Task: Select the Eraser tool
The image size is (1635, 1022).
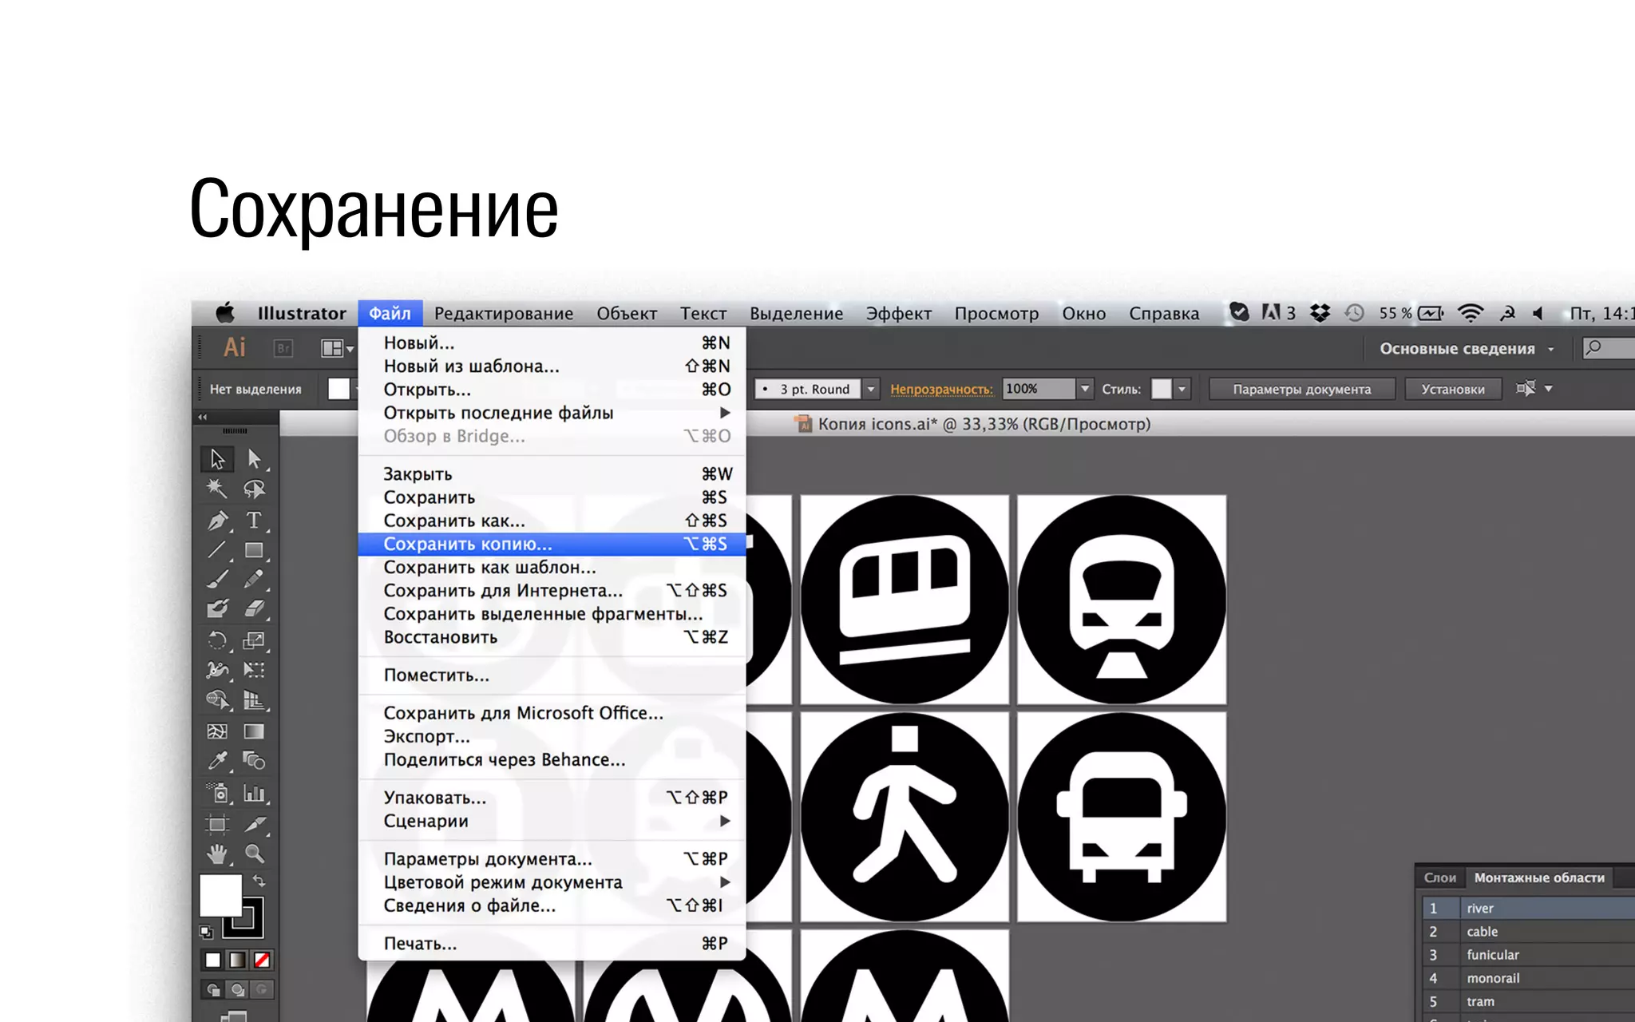Action: [x=254, y=608]
